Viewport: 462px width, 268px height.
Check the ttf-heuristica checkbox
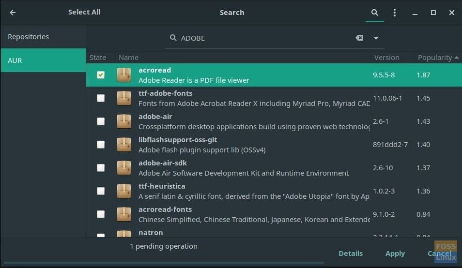click(x=100, y=191)
